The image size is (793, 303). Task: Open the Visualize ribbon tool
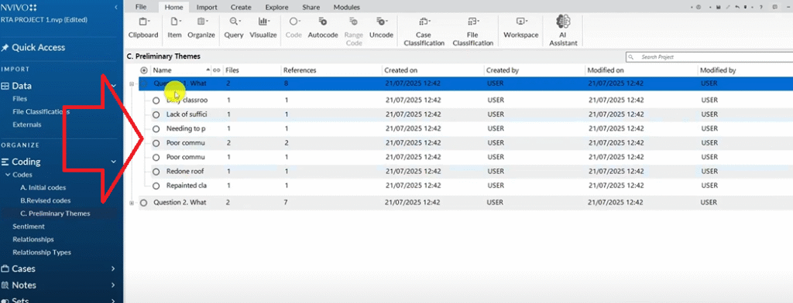point(263,28)
